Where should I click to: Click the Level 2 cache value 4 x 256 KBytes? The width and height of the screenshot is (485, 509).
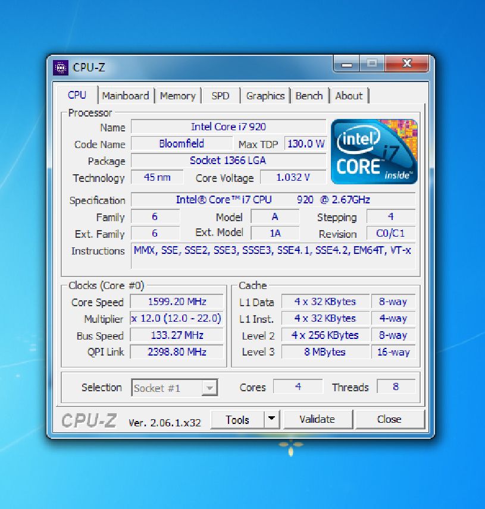pyautogui.click(x=326, y=335)
